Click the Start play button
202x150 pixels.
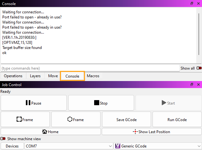168,103
